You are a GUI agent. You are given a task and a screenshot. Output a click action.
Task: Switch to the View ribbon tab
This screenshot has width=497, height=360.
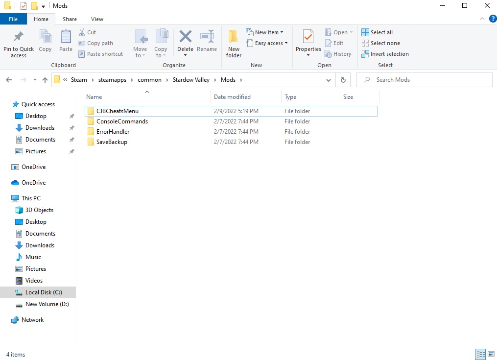97,19
